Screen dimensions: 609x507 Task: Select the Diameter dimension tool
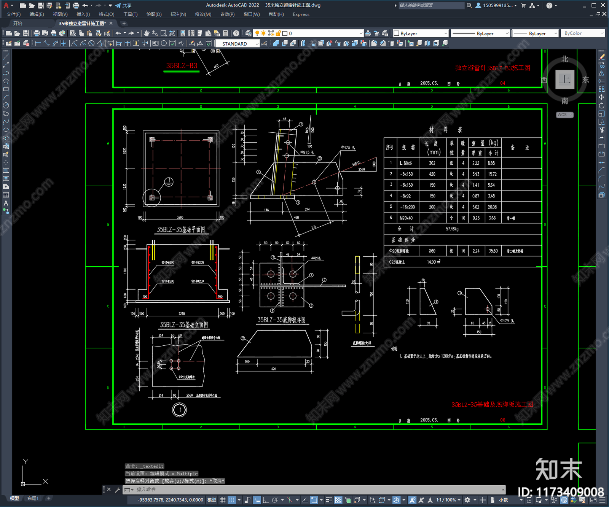pos(91,43)
